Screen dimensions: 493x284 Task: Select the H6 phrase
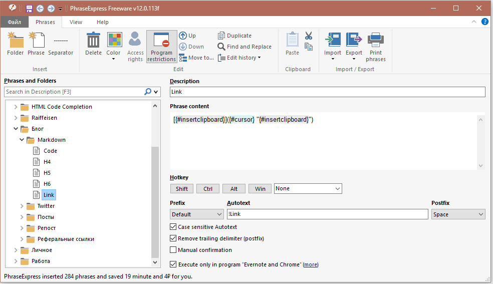pyautogui.click(x=47, y=184)
